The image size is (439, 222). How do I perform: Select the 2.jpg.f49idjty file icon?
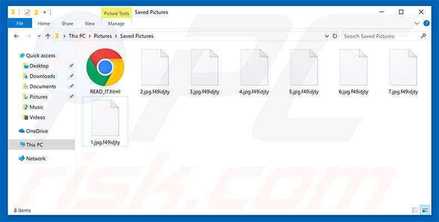(155, 67)
